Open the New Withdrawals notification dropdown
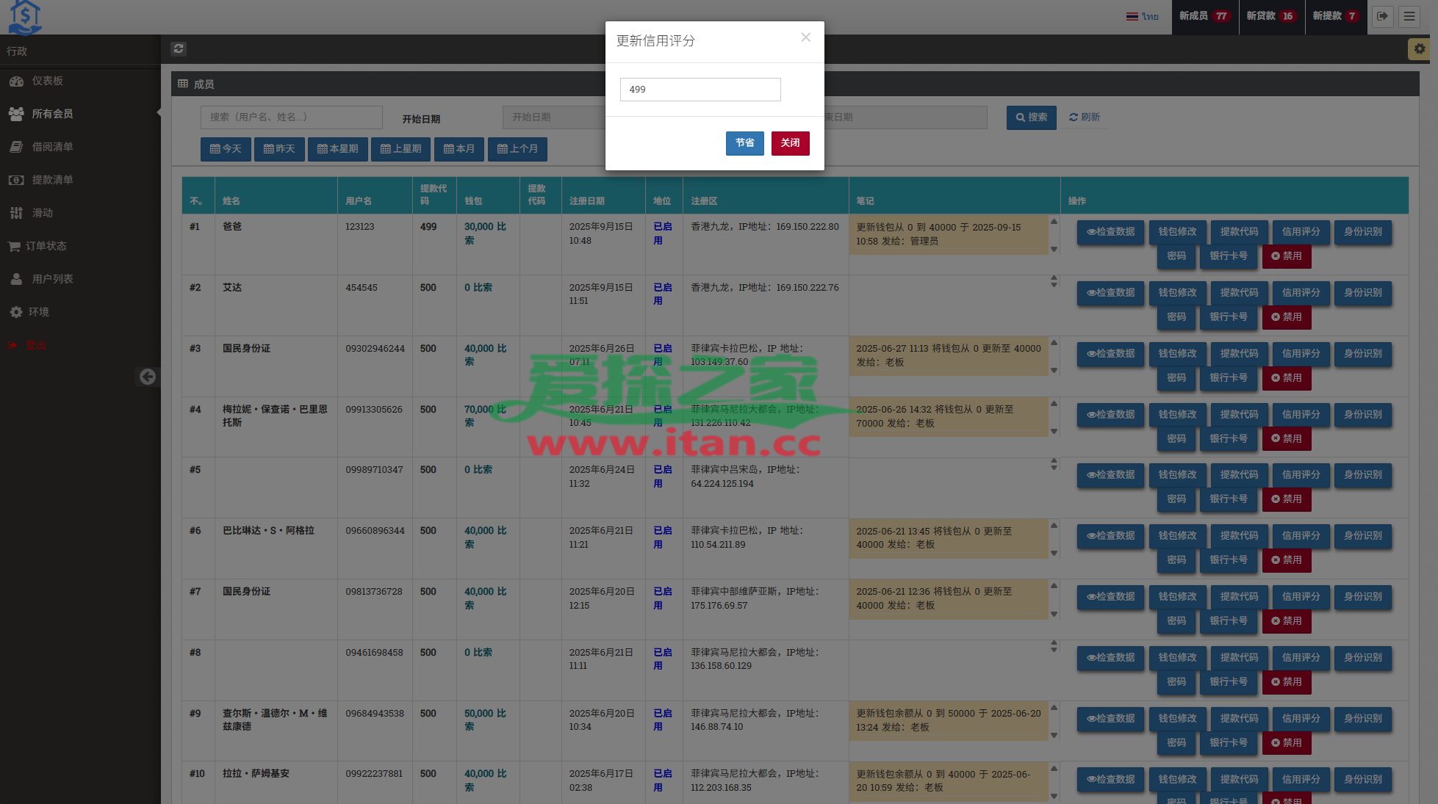 click(1335, 16)
